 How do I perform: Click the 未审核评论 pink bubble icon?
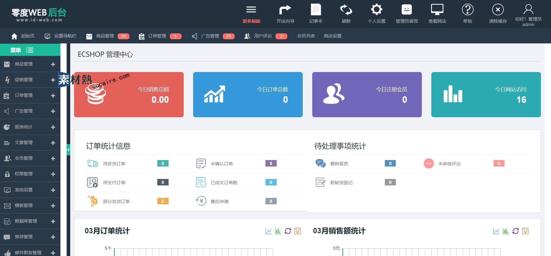click(429, 163)
